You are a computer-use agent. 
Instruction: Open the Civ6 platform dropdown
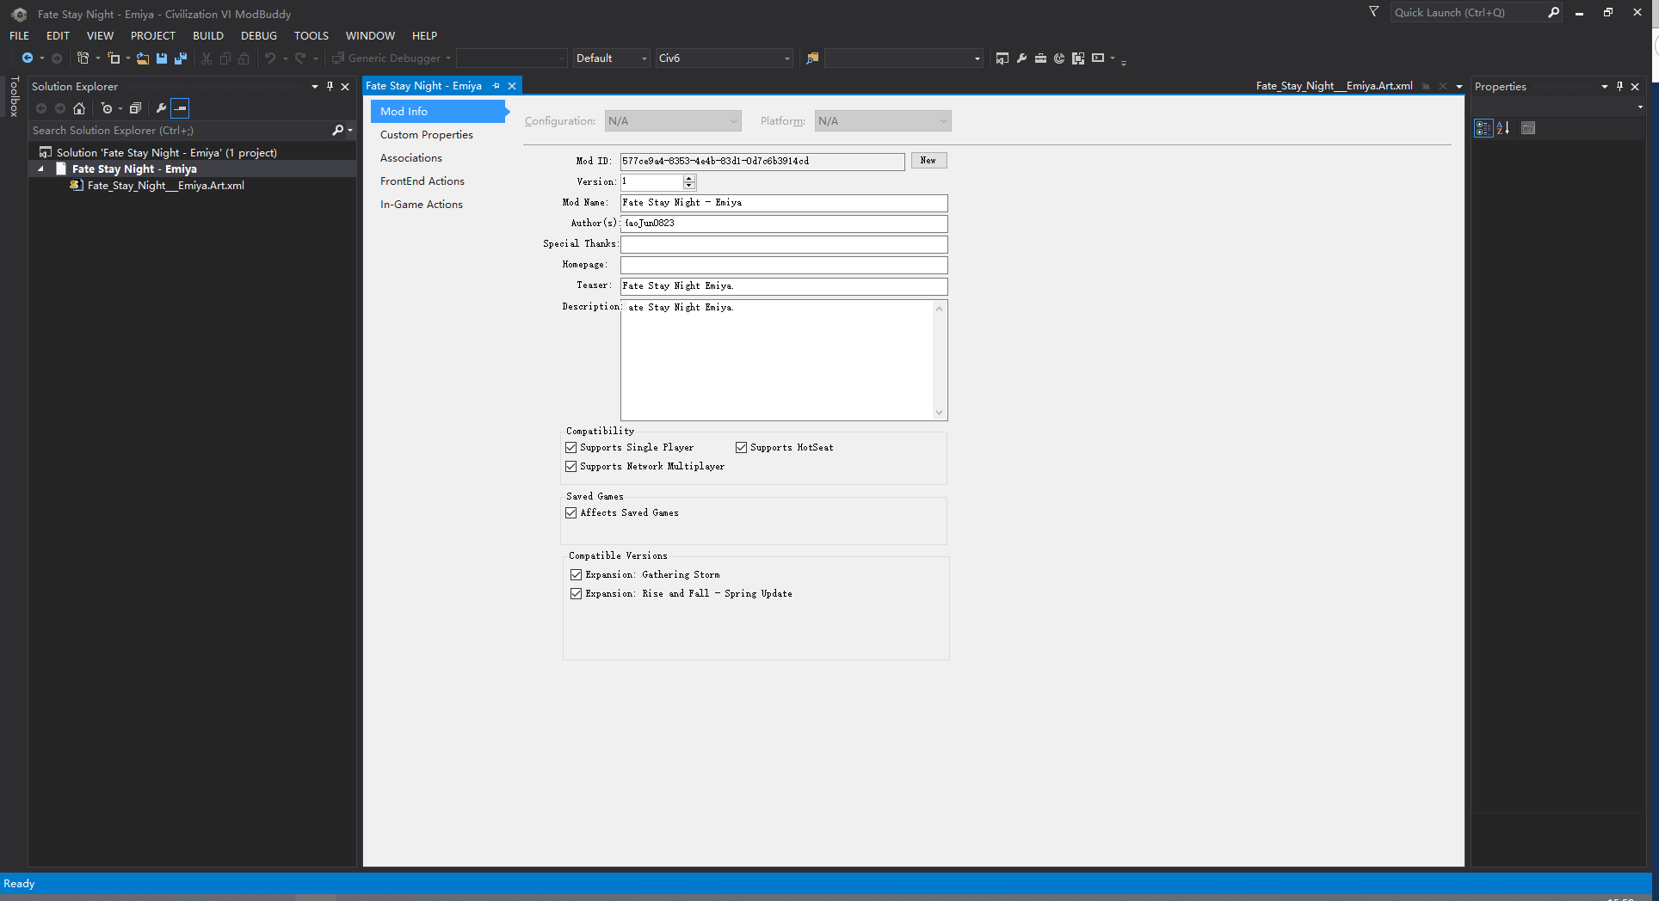click(724, 58)
